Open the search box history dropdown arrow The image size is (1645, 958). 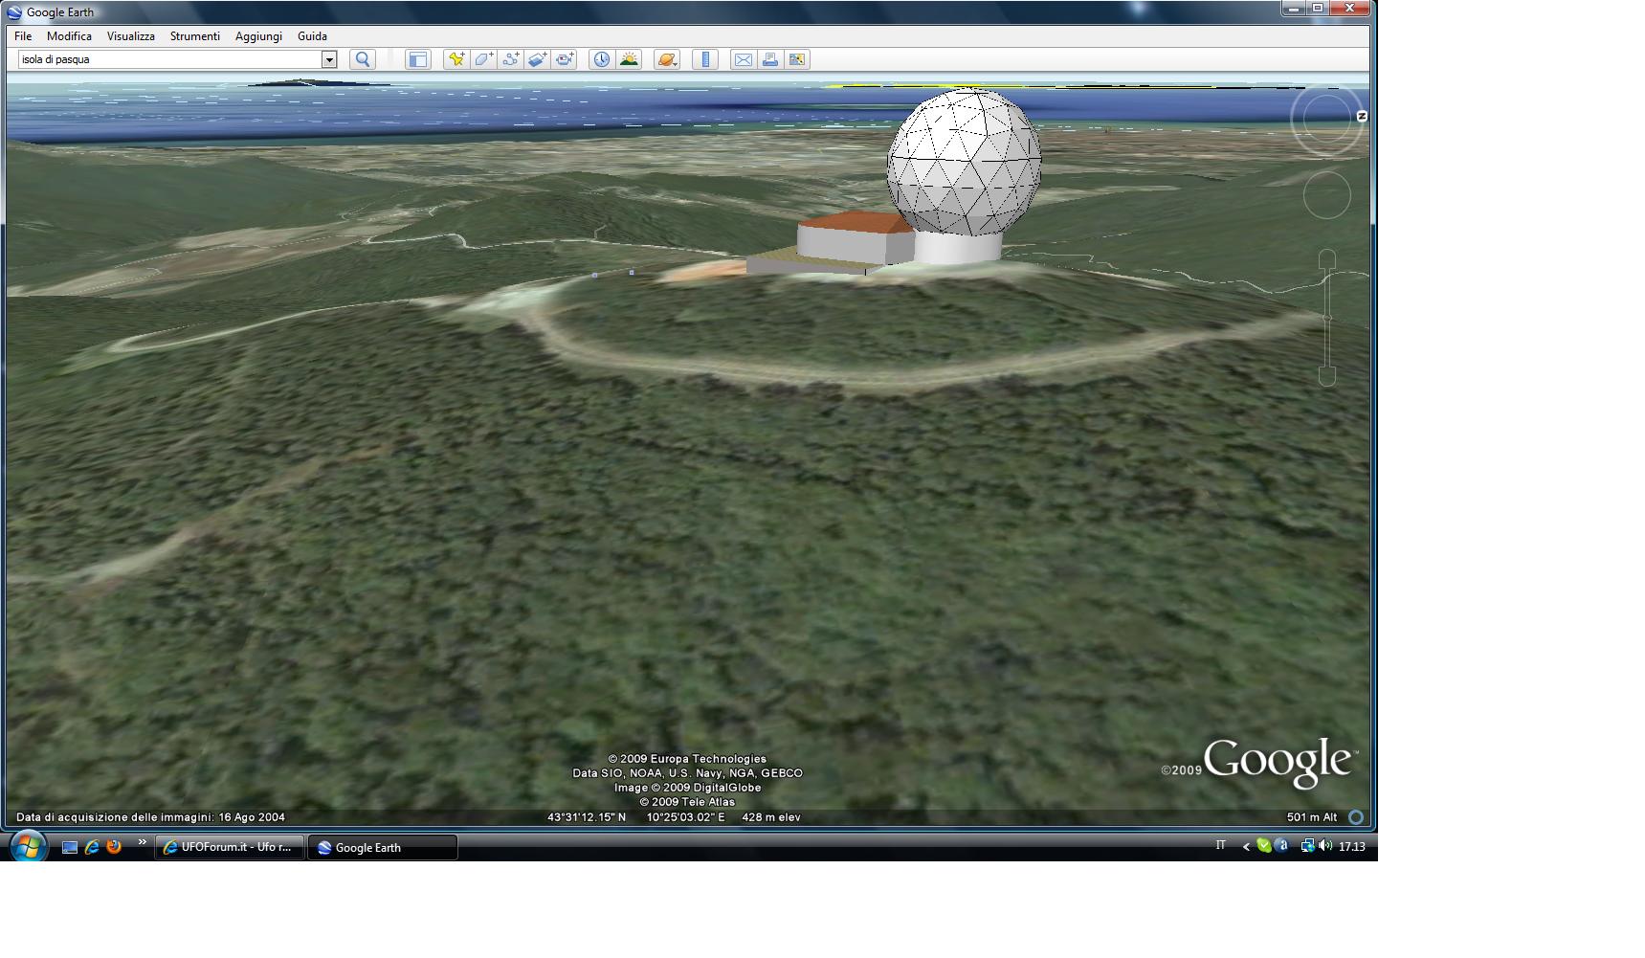pos(329,59)
